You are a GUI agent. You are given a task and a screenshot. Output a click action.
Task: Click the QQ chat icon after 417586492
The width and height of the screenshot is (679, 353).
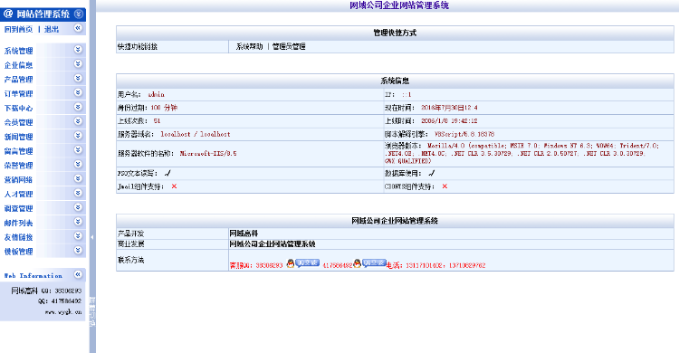369,263
